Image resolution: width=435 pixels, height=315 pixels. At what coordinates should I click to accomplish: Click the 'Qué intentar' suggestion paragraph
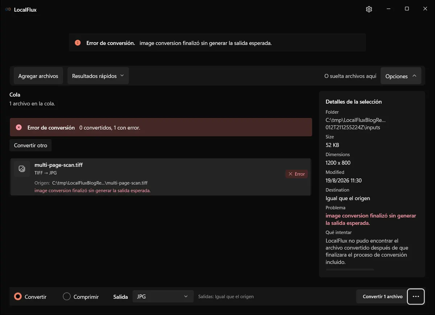[367, 251]
